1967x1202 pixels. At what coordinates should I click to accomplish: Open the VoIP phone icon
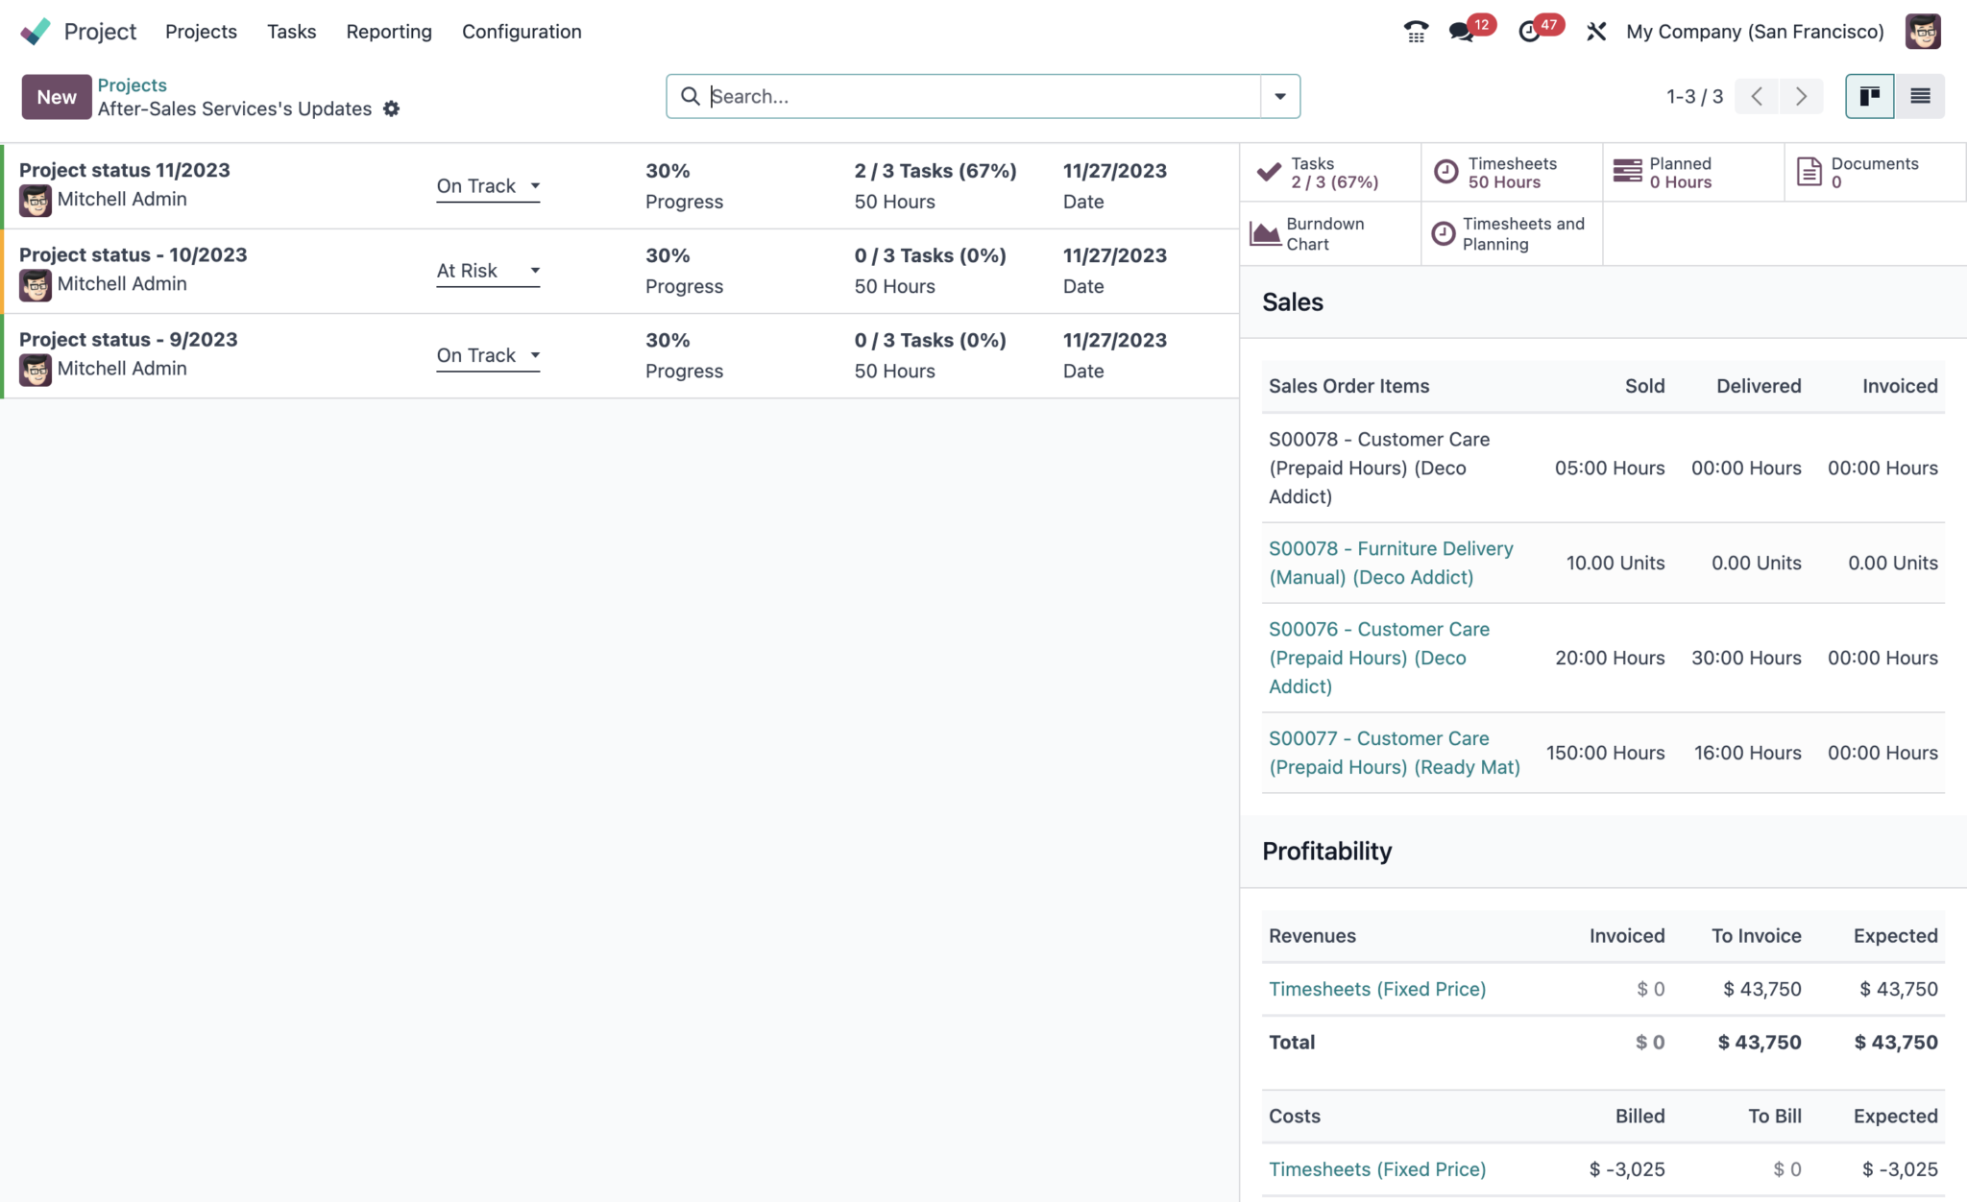point(1415,32)
